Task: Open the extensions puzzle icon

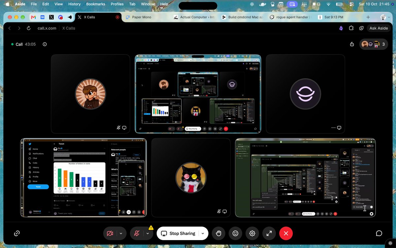Action: coord(351,28)
